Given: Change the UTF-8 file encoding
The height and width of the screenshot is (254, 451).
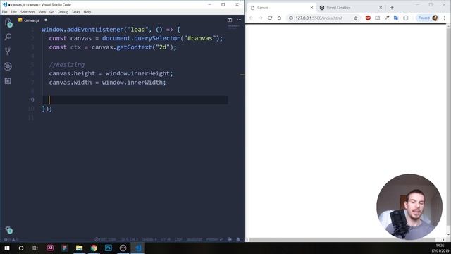Looking at the screenshot, I should click(x=166, y=239).
